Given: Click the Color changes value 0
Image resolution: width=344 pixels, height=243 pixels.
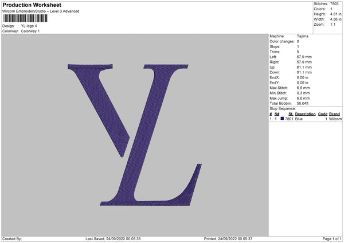Looking at the screenshot, I should click(x=298, y=41).
